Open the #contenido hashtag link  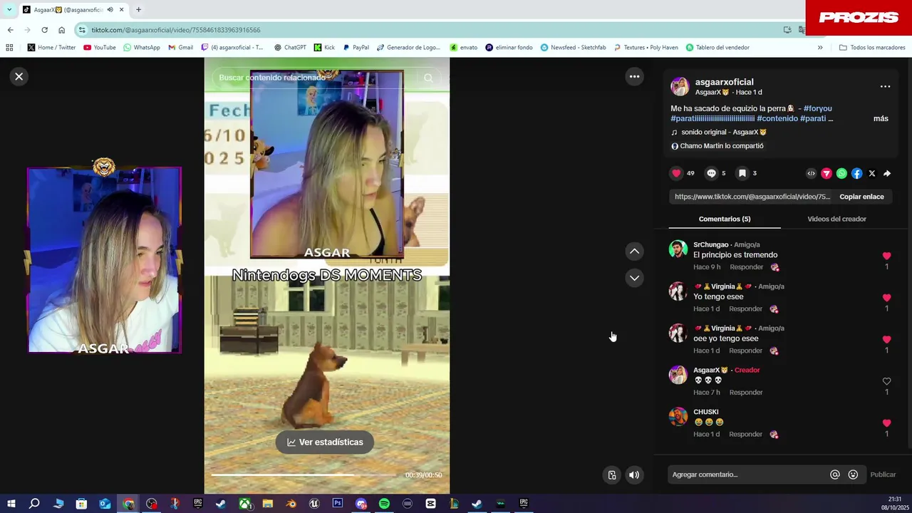(777, 118)
